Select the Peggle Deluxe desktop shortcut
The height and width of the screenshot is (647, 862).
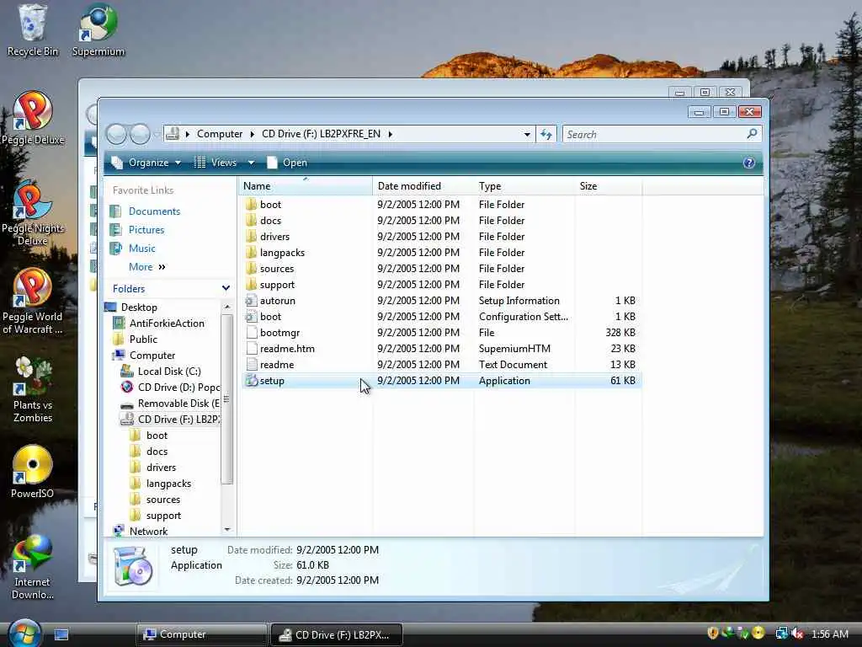tap(33, 118)
